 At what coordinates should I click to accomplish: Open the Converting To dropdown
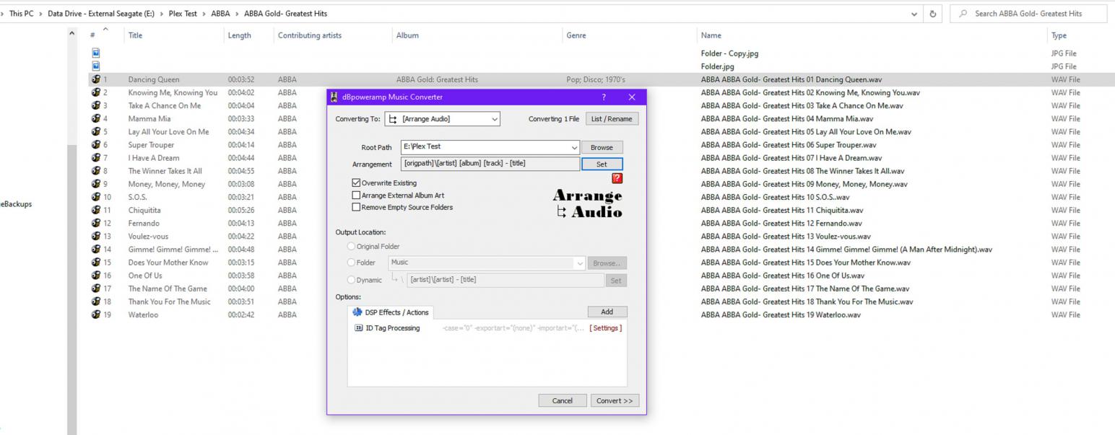point(495,119)
